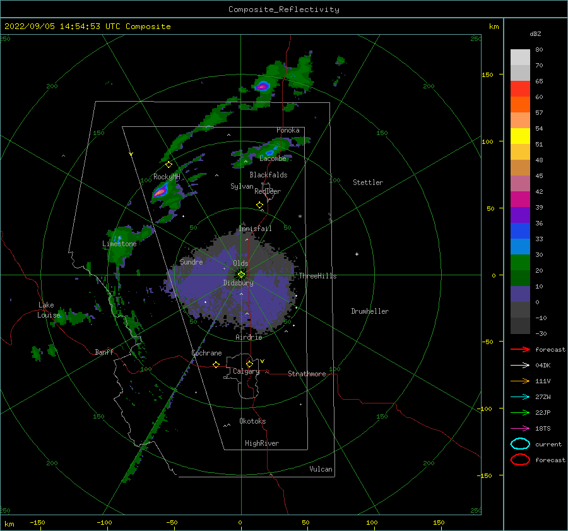This screenshot has width=568, height=531.
Task: Click the 111V legend label
Action: (x=543, y=381)
